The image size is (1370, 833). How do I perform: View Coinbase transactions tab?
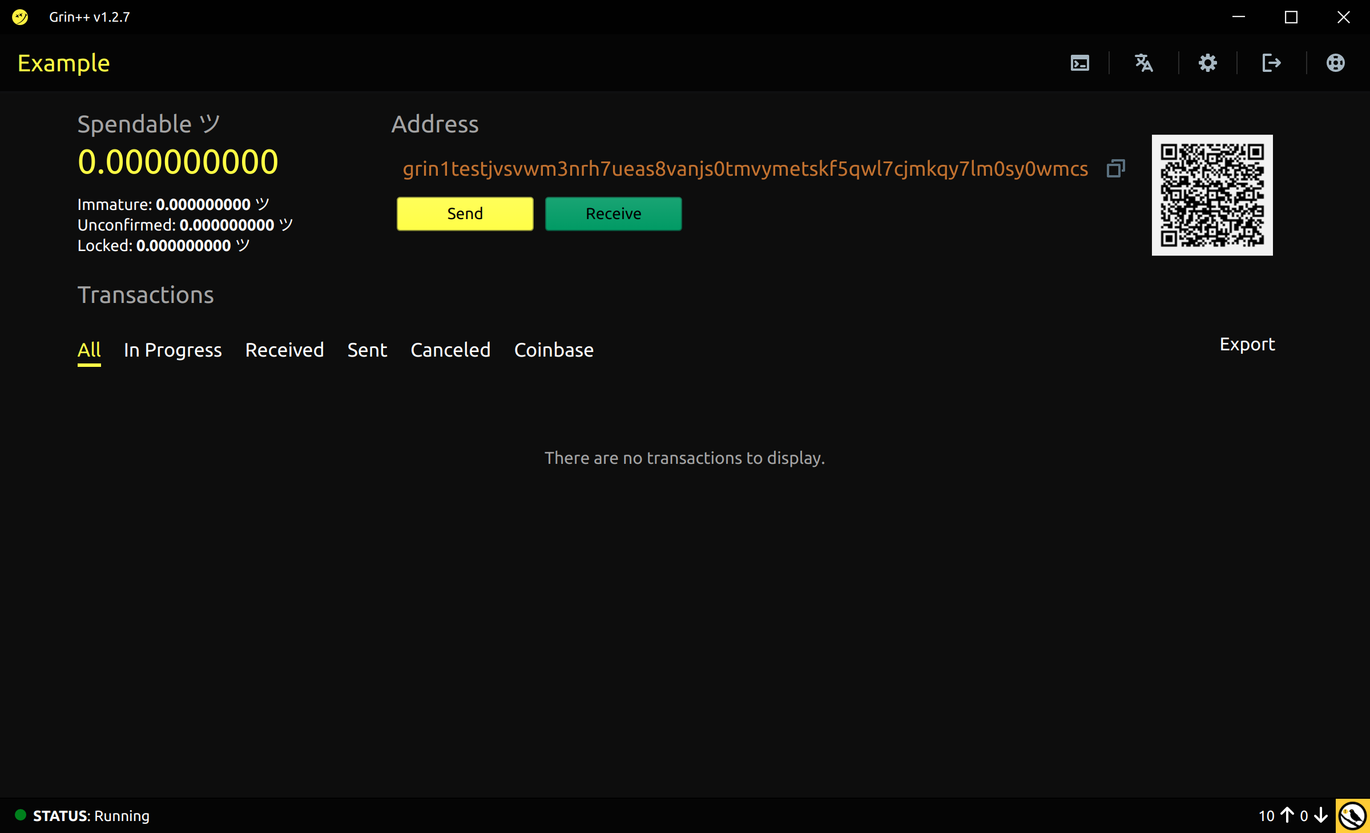[x=554, y=350]
